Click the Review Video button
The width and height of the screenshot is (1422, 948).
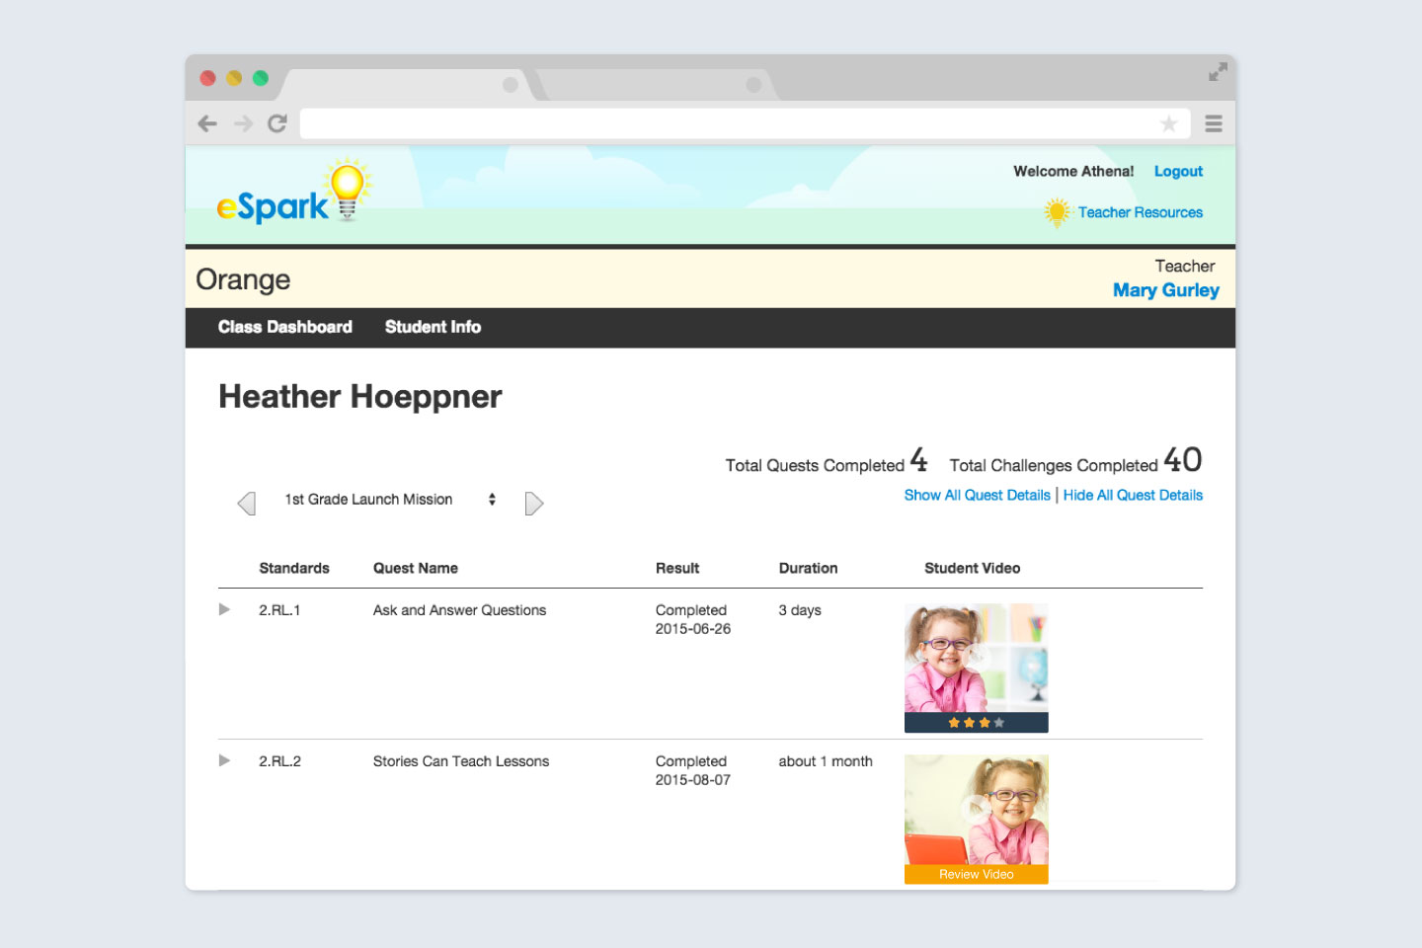pyautogui.click(x=976, y=874)
